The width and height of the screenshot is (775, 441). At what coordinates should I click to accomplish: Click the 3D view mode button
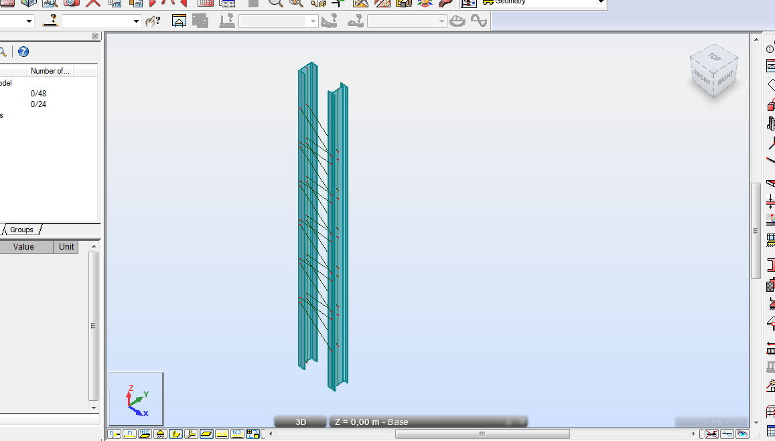[x=301, y=422]
